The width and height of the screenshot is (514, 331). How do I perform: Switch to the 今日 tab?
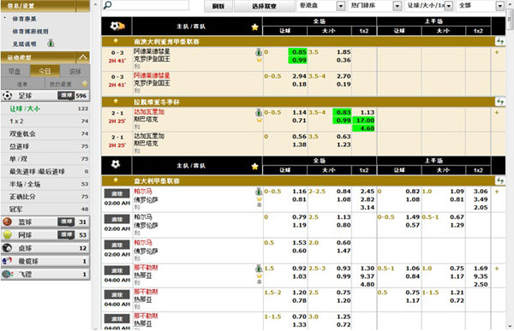pyautogui.click(x=45, y=71)
